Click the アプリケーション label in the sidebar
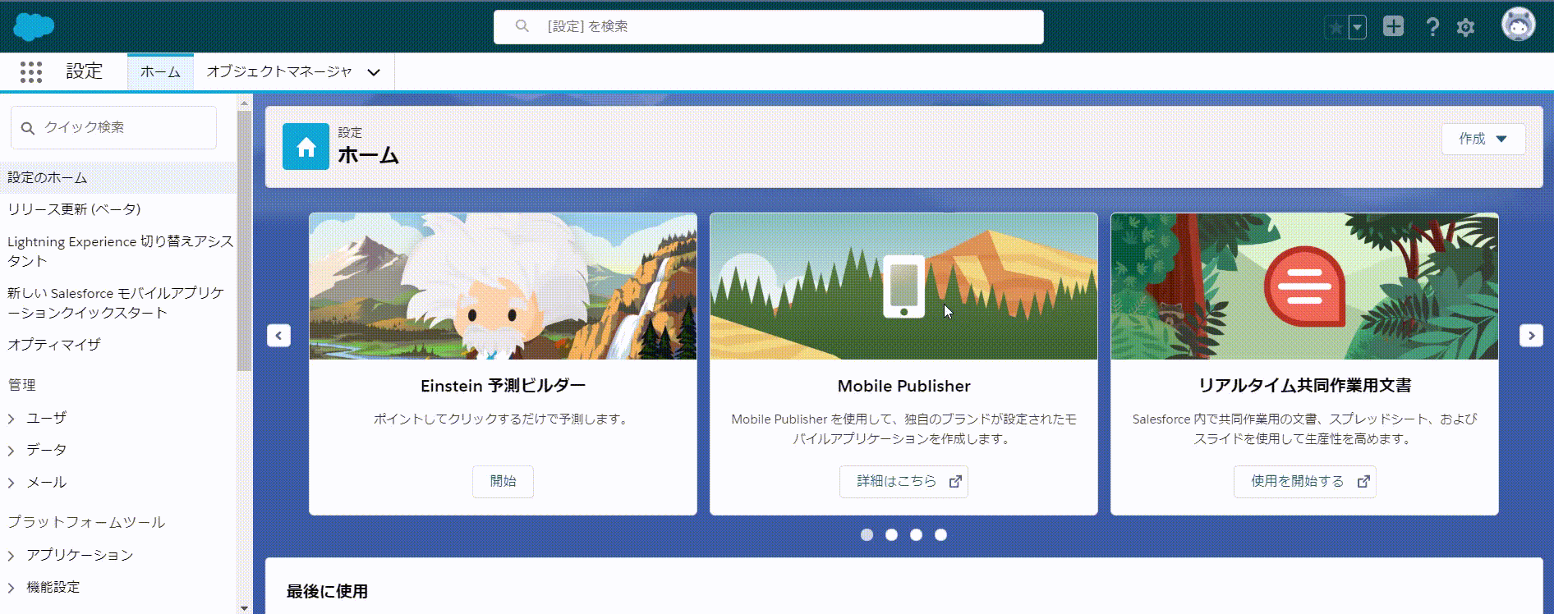This screenshot has width=1554, height=614. [80, 556]
